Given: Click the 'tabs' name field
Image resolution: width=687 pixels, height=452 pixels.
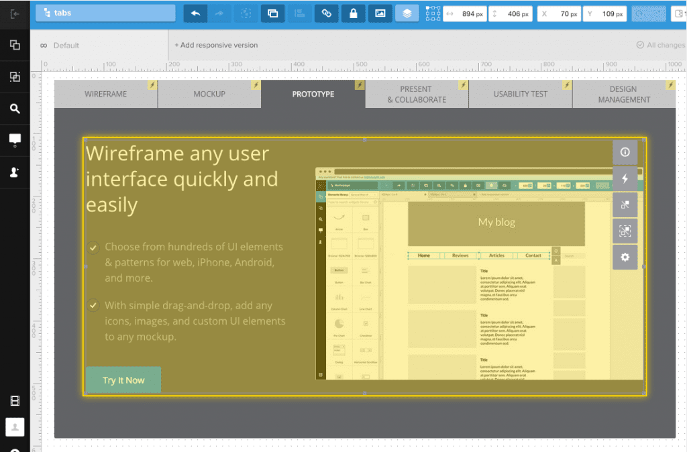Looking at the screenshot, I should [x=105, y=13].
